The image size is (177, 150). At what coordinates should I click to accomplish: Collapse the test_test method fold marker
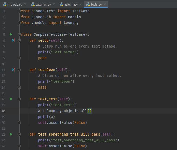19,99
